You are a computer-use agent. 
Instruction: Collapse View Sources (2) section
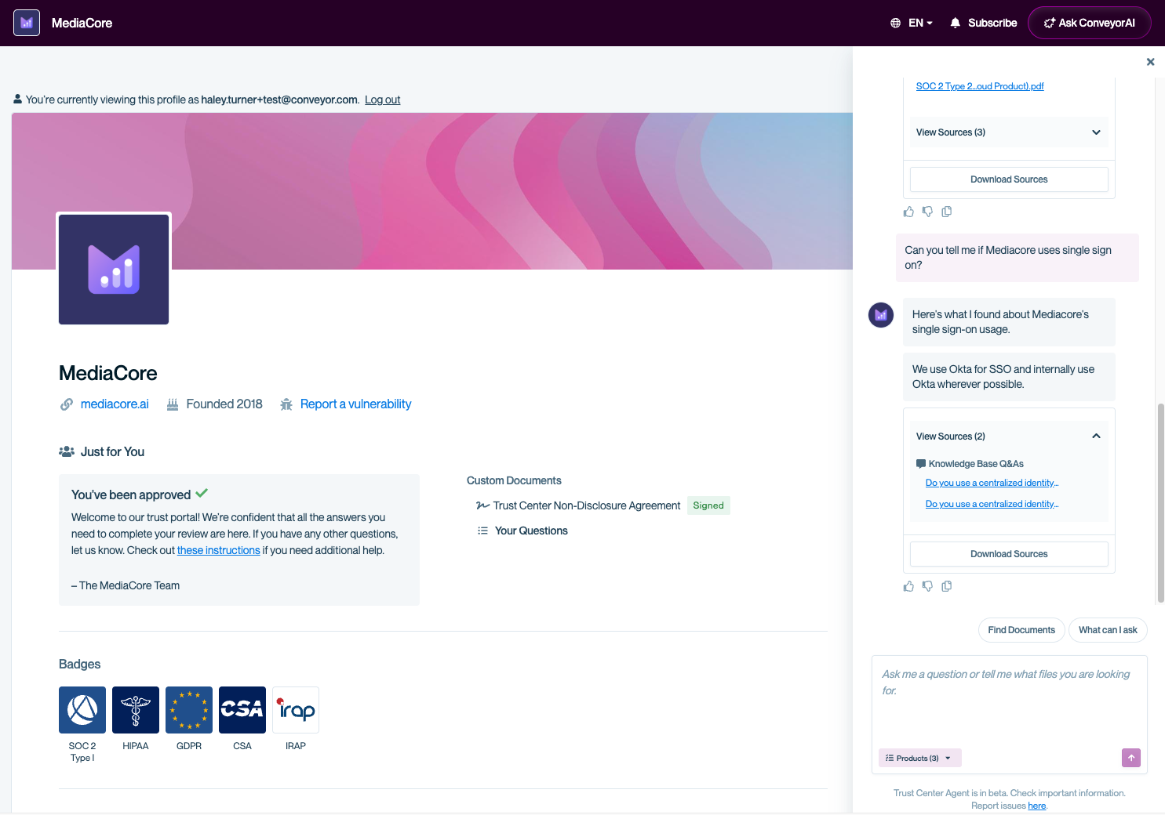click(x=1009, y=436)
